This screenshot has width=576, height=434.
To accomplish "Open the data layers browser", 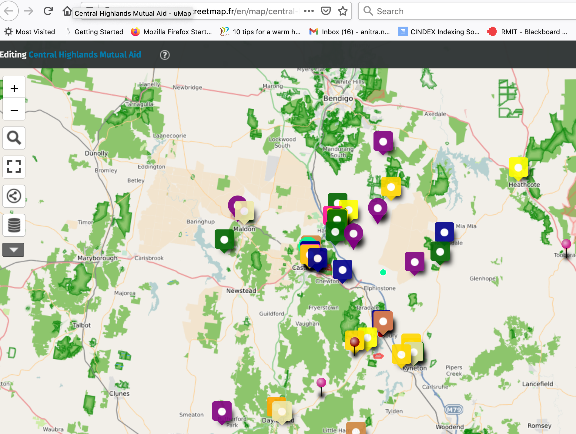I will click(x=14, y=225).
